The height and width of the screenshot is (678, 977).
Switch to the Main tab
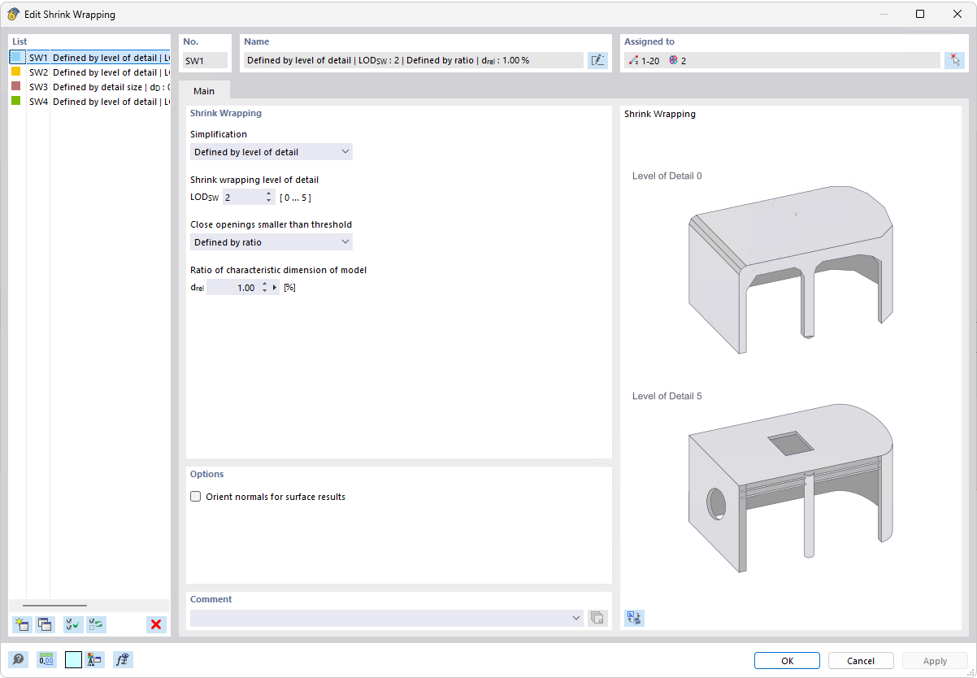point(204,90)
